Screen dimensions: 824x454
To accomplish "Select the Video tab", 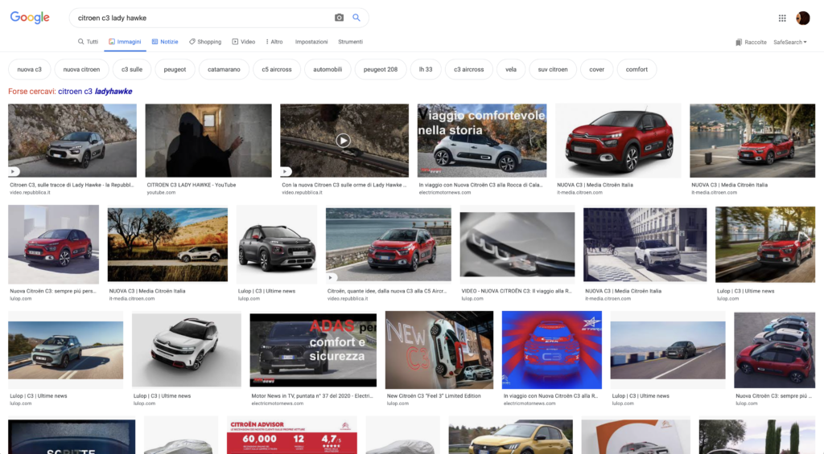I will click(x=243, y=42).
